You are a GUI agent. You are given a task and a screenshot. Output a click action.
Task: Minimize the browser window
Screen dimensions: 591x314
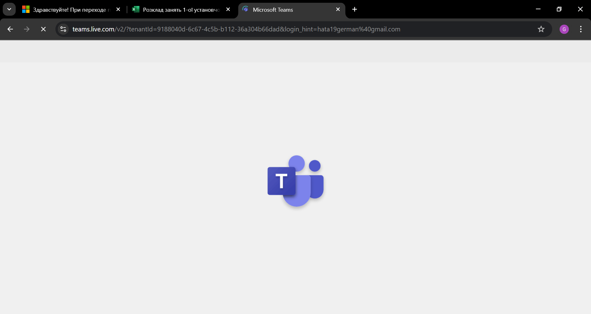(x=538, y=9)
